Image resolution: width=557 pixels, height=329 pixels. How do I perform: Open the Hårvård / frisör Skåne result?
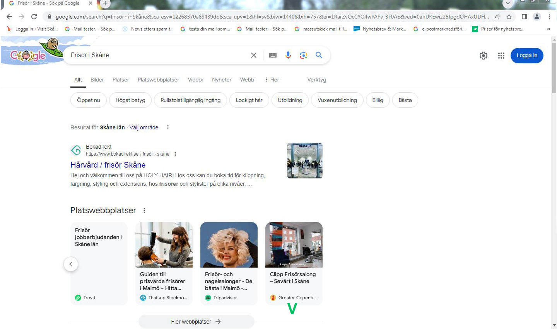[x=108, y=165]
